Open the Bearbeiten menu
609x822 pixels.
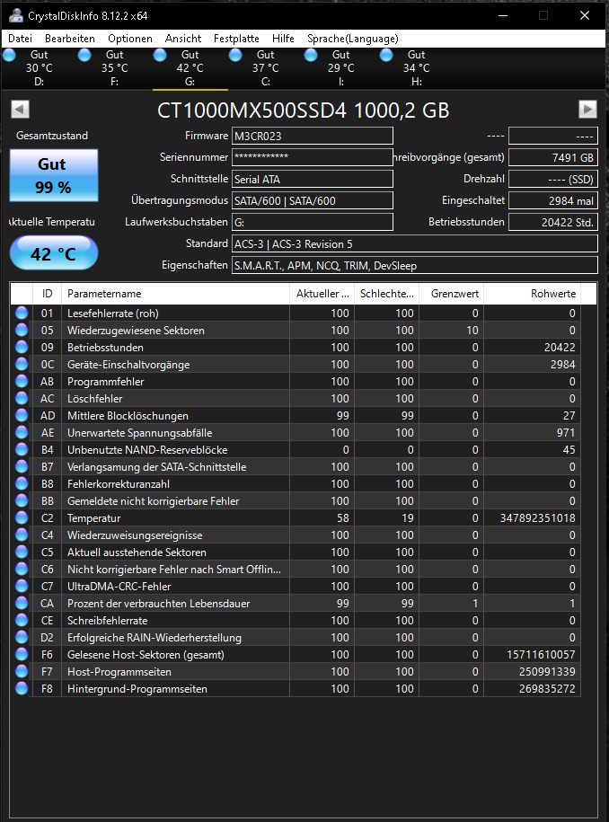point(70,39)
